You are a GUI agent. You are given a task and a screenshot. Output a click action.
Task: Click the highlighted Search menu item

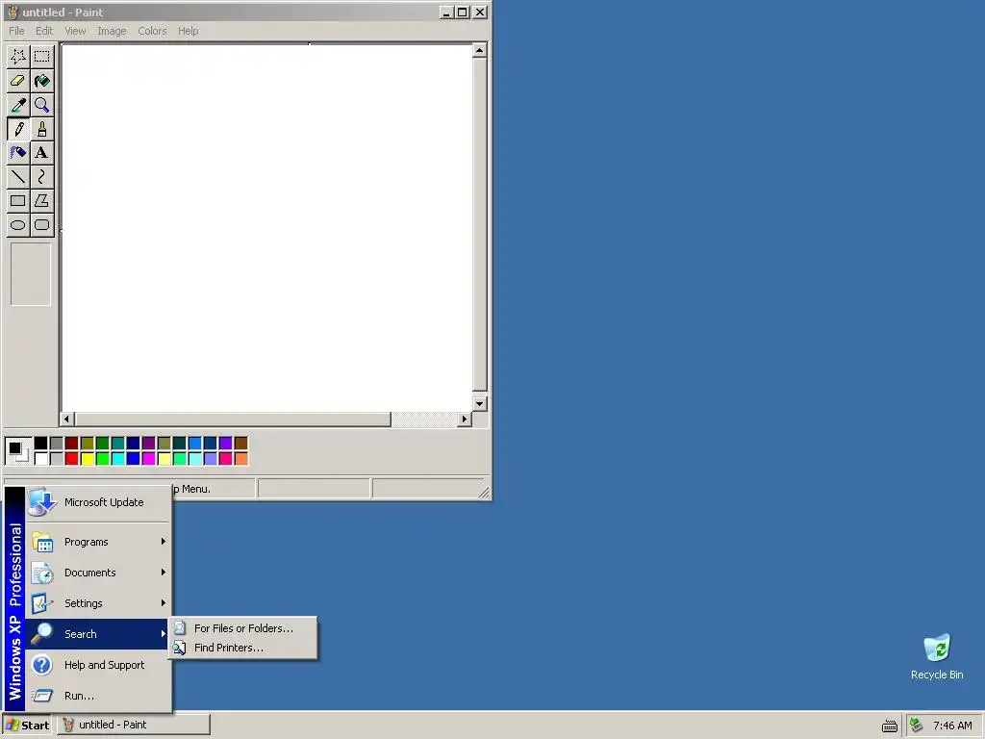(98, 634)
